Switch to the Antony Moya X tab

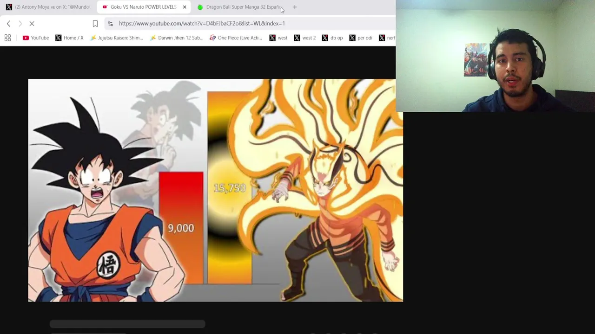pyautogui.click(x=48, y=7)
